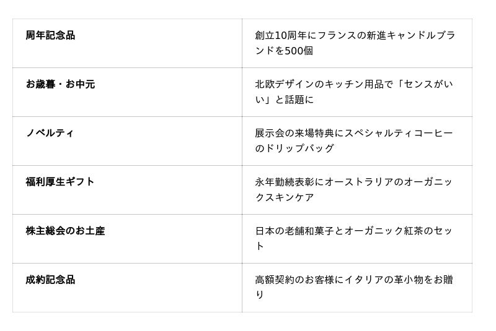Image resolution: width=496 pixels, height=331 pixels.
Task: Click the 周年記念品 row label
Action: (50, 35)
